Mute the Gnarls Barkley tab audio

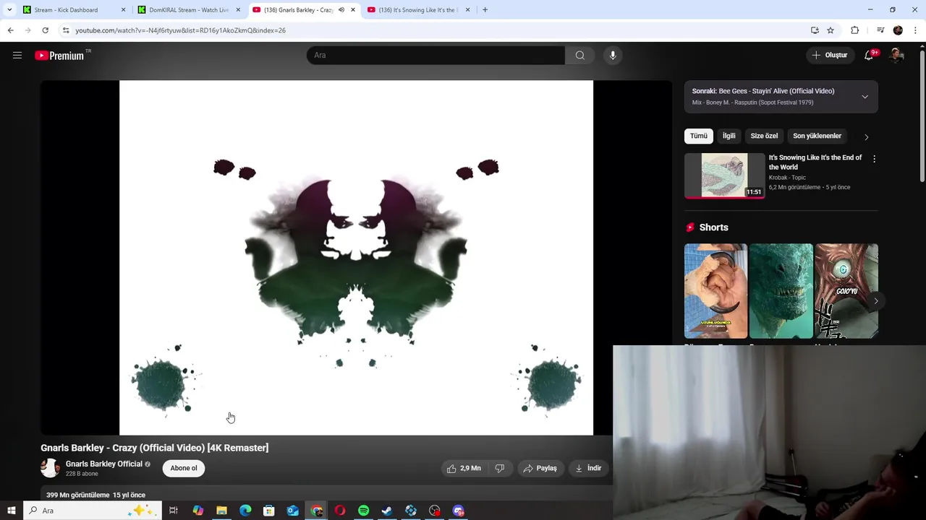pos(341,10)
